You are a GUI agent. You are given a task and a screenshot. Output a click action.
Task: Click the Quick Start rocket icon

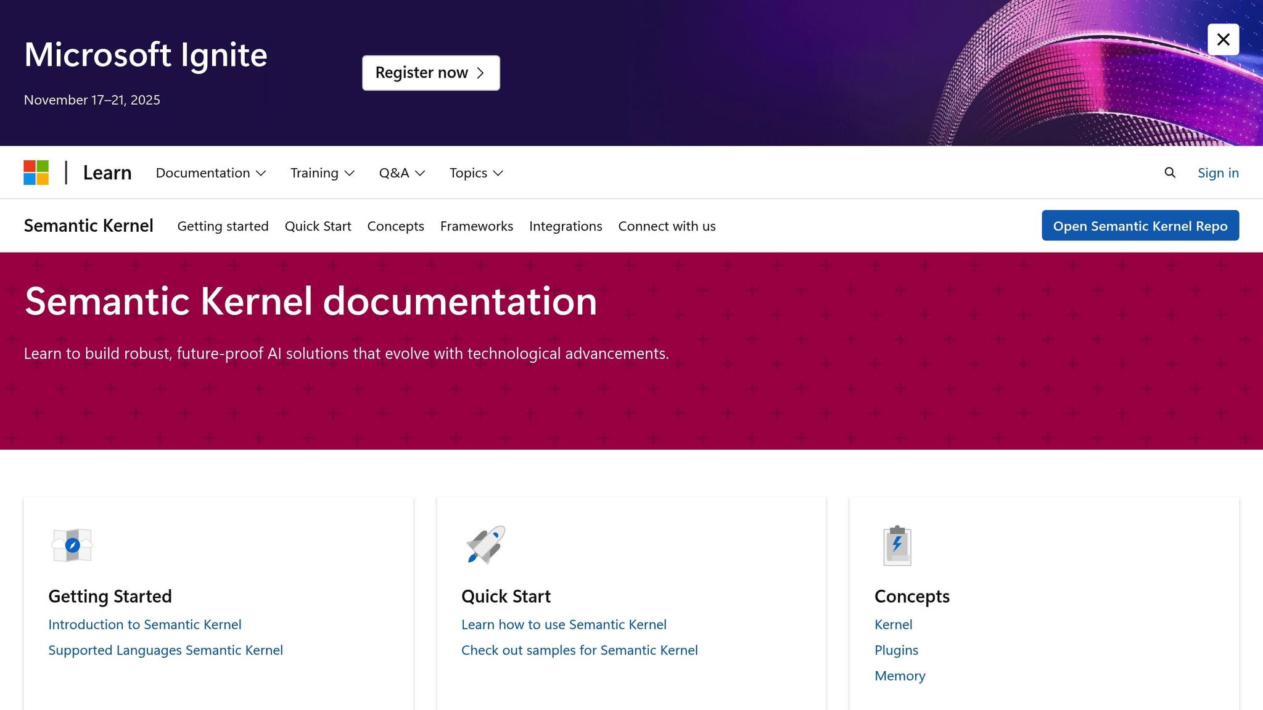point(485,545)
